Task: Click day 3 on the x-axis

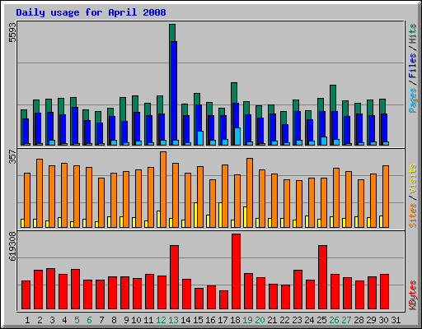Action: pos(52,320)
